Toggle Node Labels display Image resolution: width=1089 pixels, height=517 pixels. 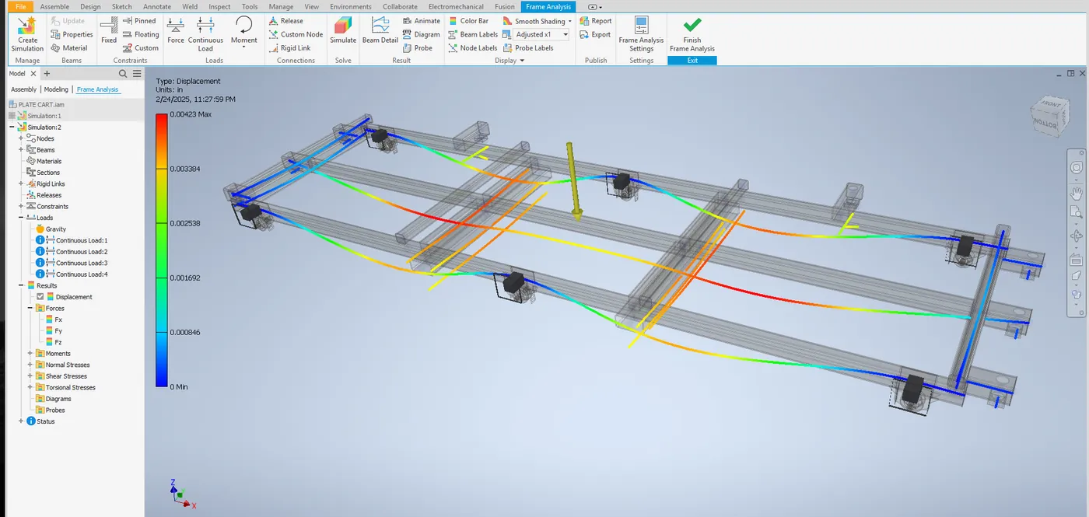(473, 47)
